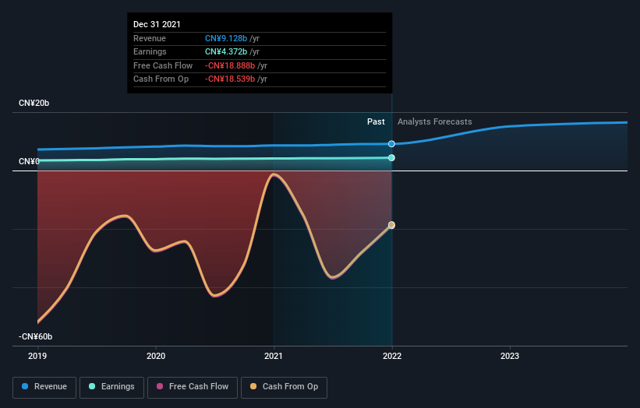Click the orange Cash From Op legend dot
The width and height of the screenshot is (640, 408).
[x=253, y=386]
